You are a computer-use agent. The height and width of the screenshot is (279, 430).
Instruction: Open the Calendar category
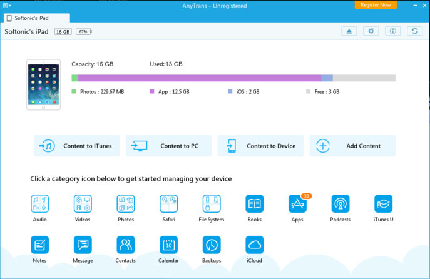[x=168, y=245]
